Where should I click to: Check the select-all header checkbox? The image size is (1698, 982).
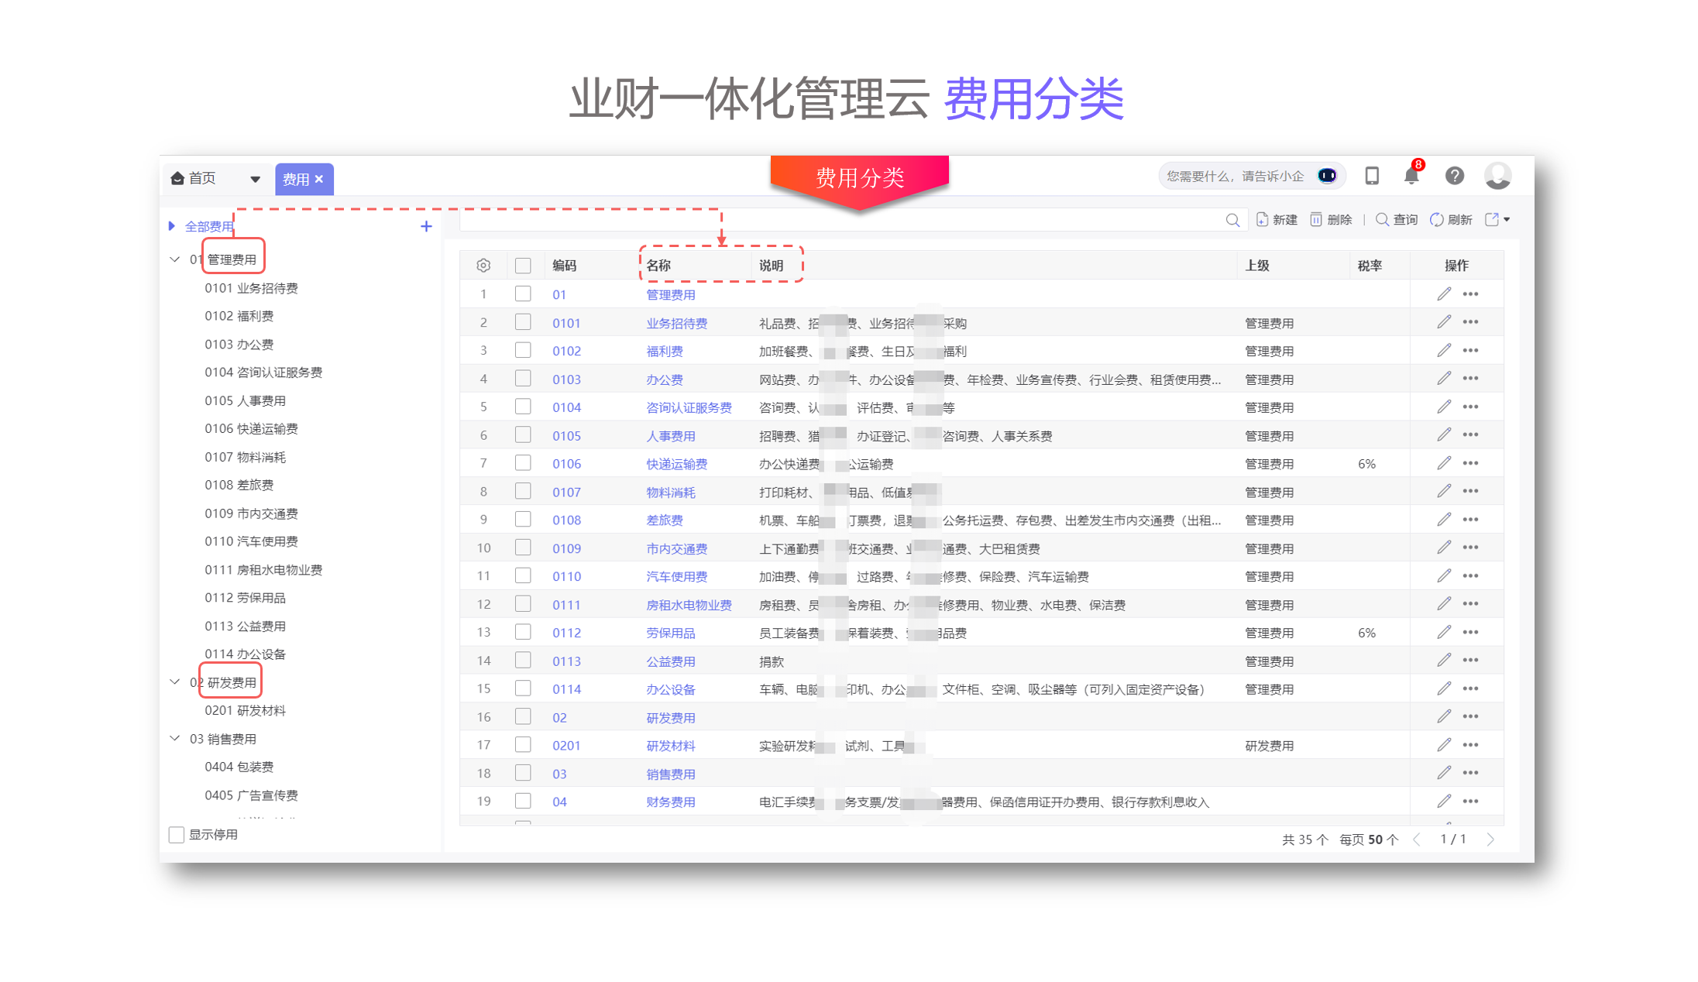523,266
